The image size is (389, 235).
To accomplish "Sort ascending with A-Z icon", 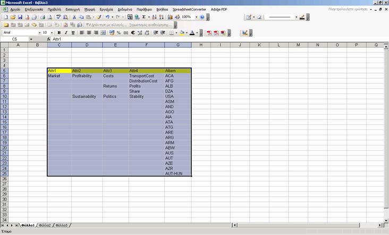I will 154,17.
